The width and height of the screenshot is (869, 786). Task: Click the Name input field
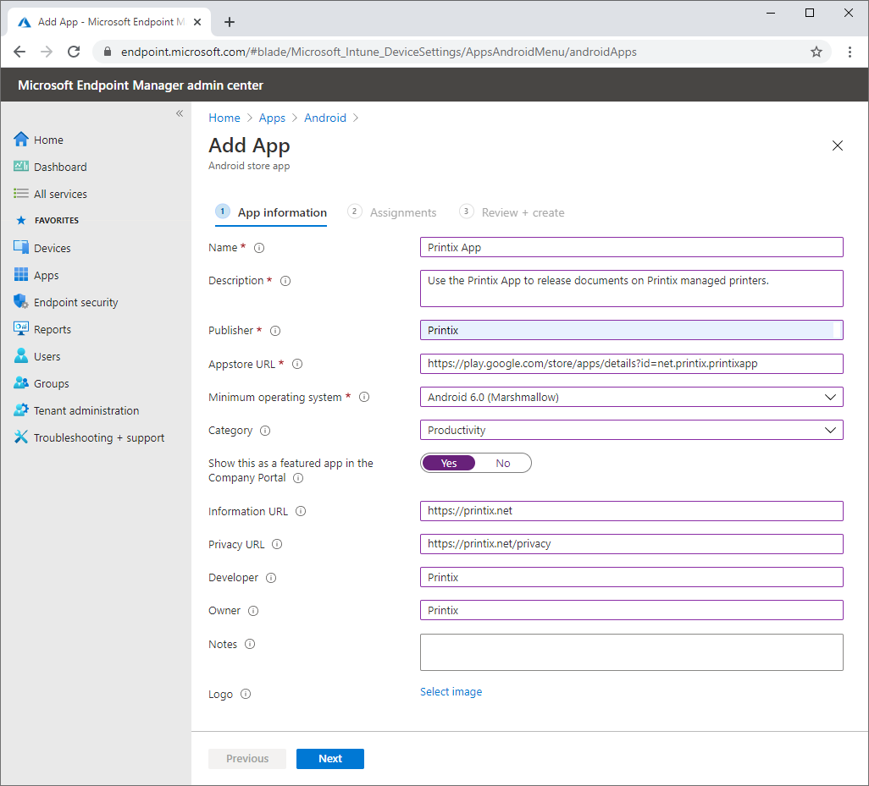[631, 247]
